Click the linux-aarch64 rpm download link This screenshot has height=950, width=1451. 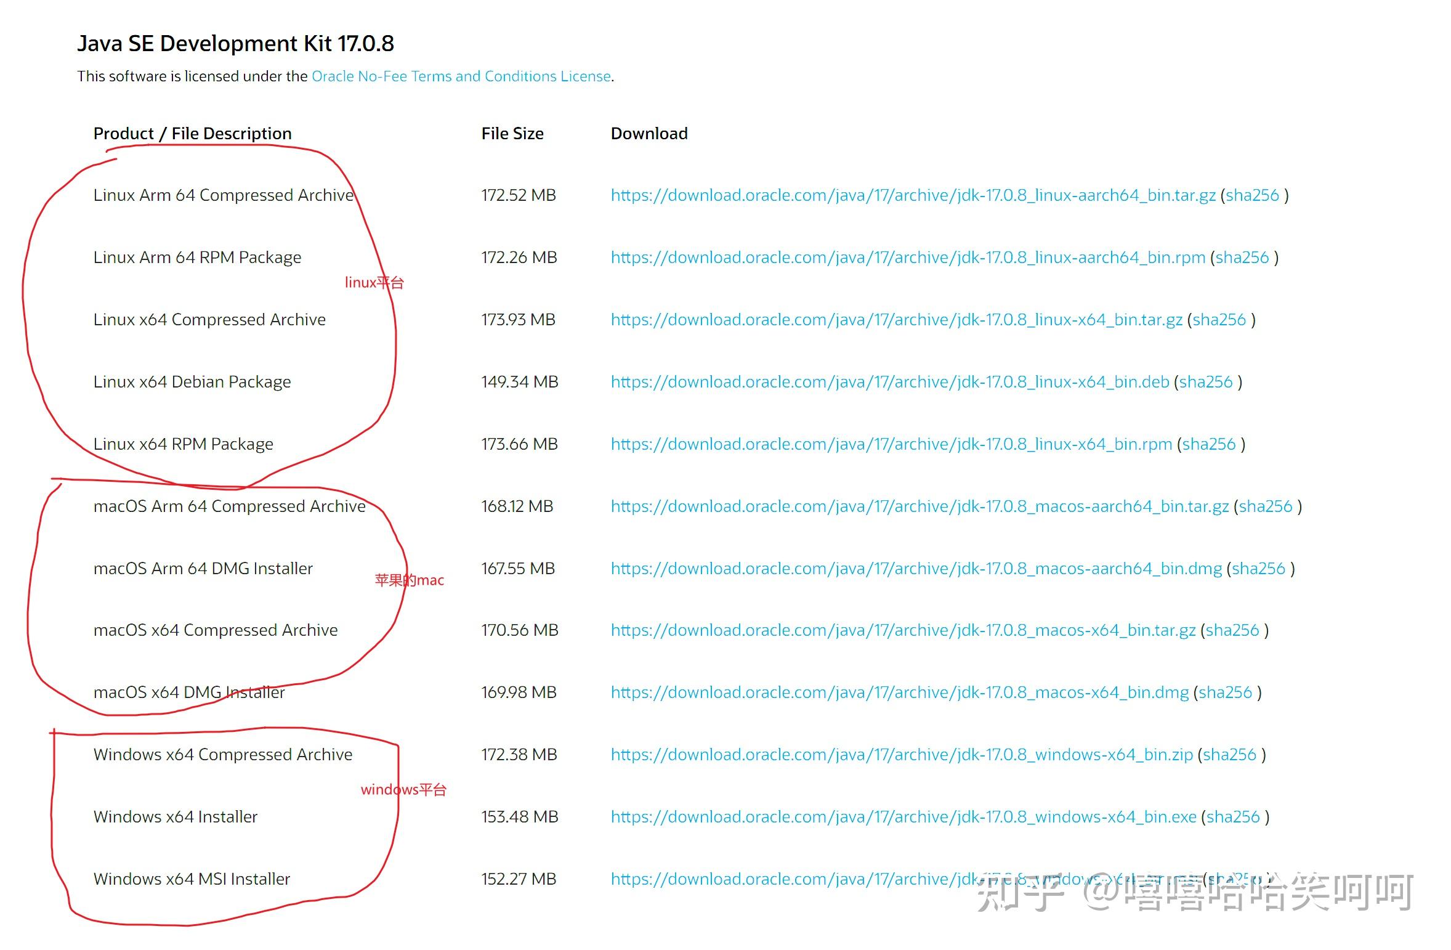coord(907,258)
